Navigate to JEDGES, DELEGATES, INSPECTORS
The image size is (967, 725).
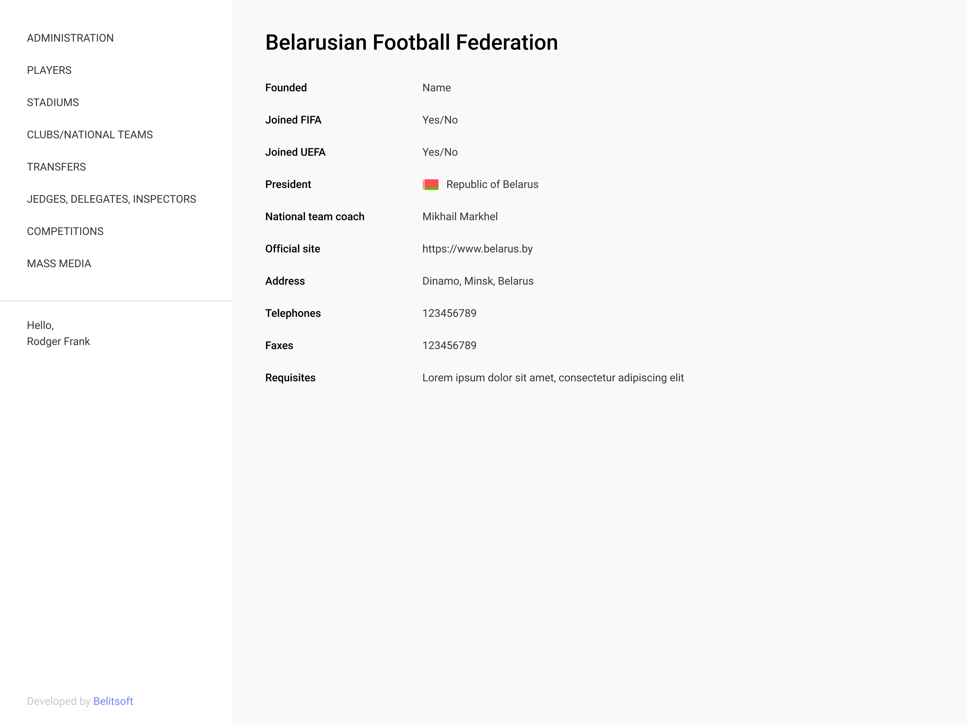click(x=111, y=199)
